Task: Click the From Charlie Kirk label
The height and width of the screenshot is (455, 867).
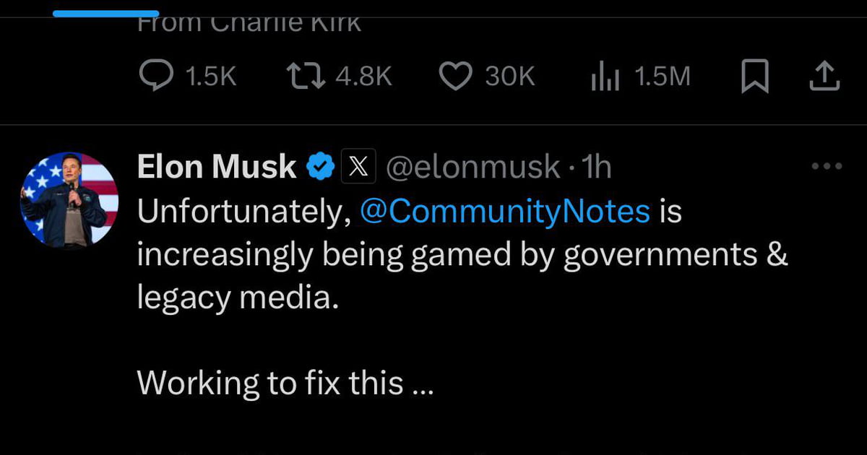Action: coord(248,23)
